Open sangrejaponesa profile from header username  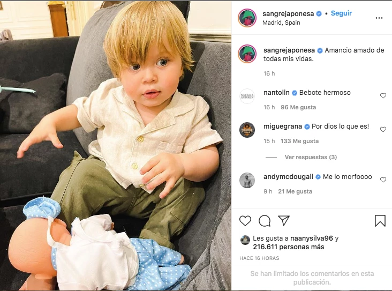288,14
